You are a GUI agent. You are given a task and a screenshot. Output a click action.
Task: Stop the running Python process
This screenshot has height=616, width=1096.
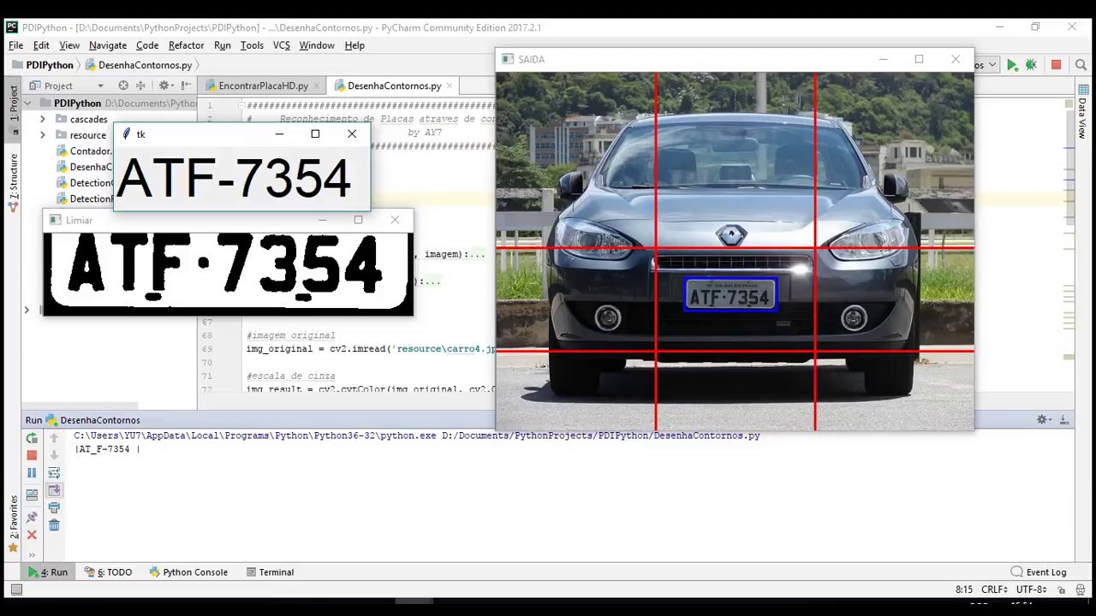click(x=32, y=454)
